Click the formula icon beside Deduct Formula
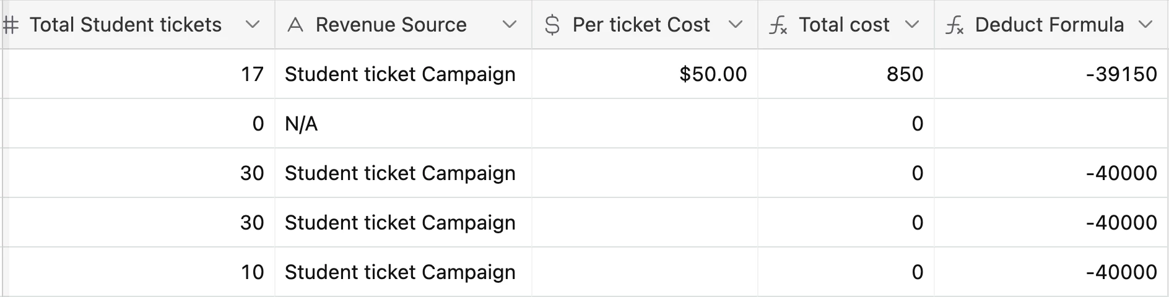 954,25
